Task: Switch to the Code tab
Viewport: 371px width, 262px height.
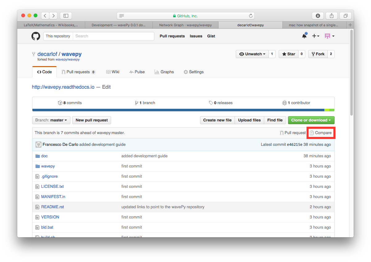Action: 44,72
